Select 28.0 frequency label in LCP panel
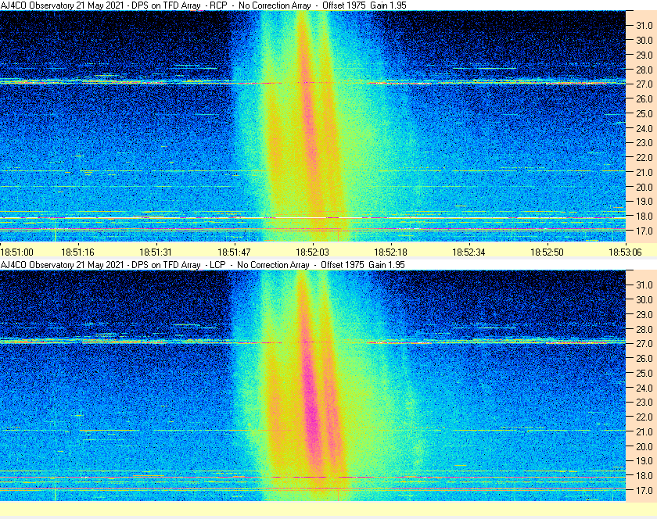This screenshot has height=519, width=657. coord(644,330)
